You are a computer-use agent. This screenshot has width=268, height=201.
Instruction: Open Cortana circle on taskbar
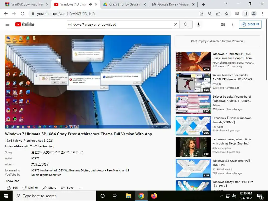(x=103, y=196)
